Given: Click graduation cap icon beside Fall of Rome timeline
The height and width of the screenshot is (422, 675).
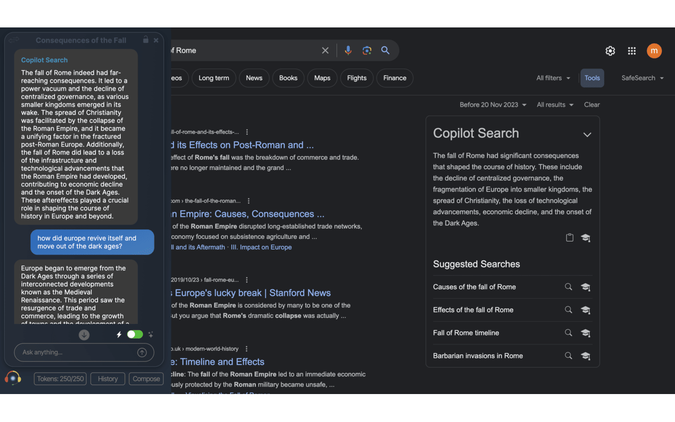Looking at the screenshot, I should coord(585,333).
